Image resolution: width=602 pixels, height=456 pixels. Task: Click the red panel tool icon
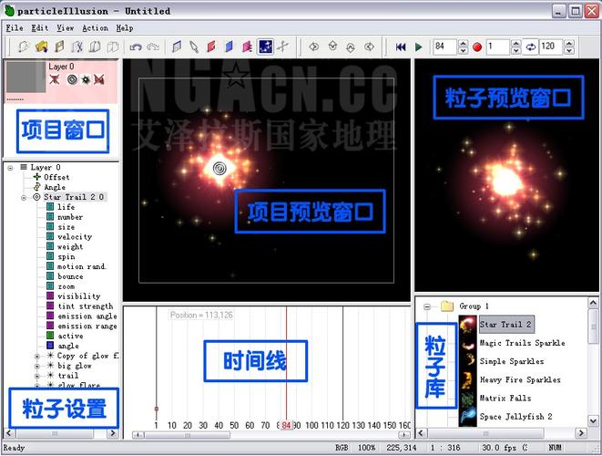coord(211,47)
